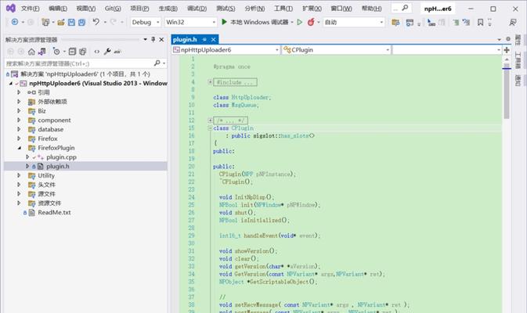Click the Solution Explorer search box
The width and height of the screenshot is (527, 313).
pos(85,63)
